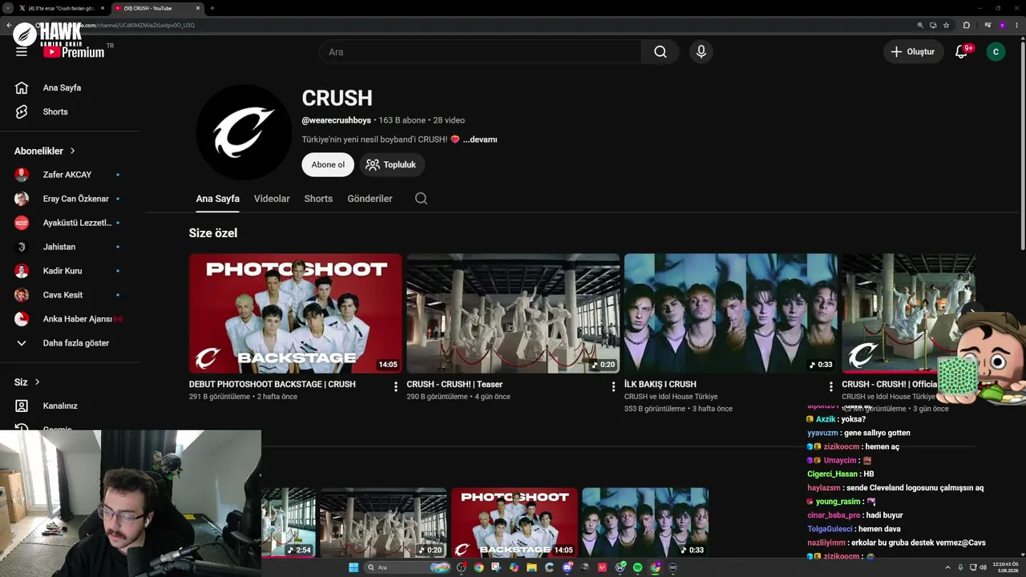Click the 2:54 video thumbnail in lower row

[x=289, y=523]
